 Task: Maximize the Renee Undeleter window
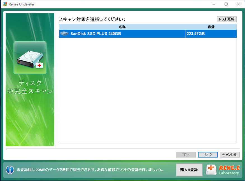pyautogui.click(x=226, y=4)
